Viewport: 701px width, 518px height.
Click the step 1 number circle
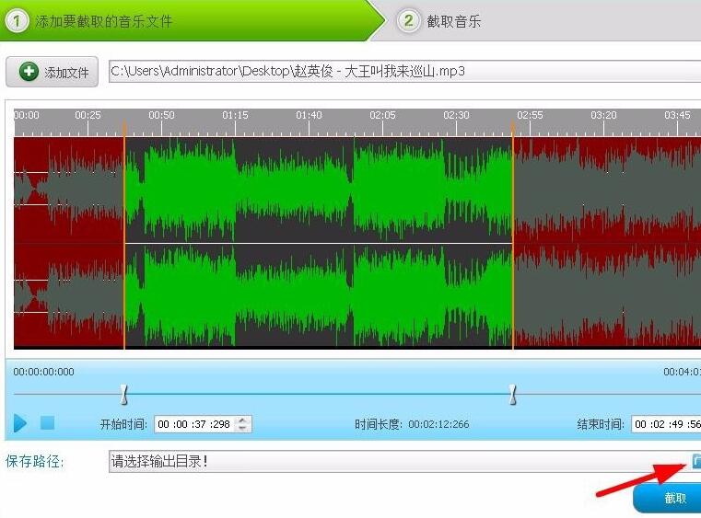pos(17,20)
